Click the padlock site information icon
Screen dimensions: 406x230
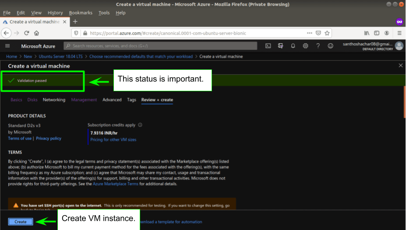coord(85,33)
